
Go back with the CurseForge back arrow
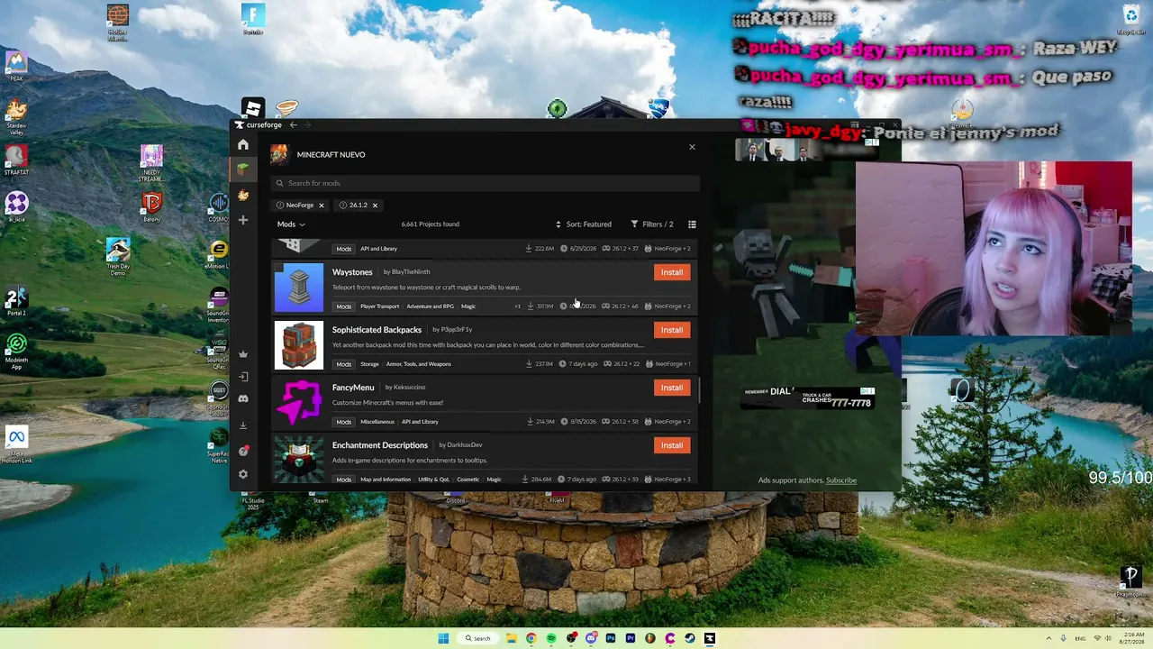pos(294,125)
